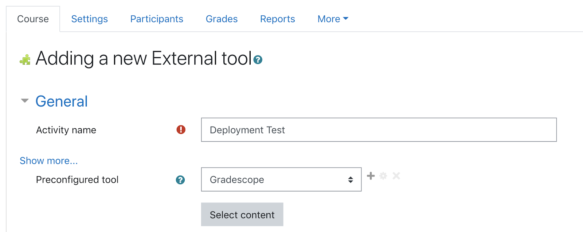The image size is (583, 232).
Task: Switch to the Course tab
Action: pos(33,19)
